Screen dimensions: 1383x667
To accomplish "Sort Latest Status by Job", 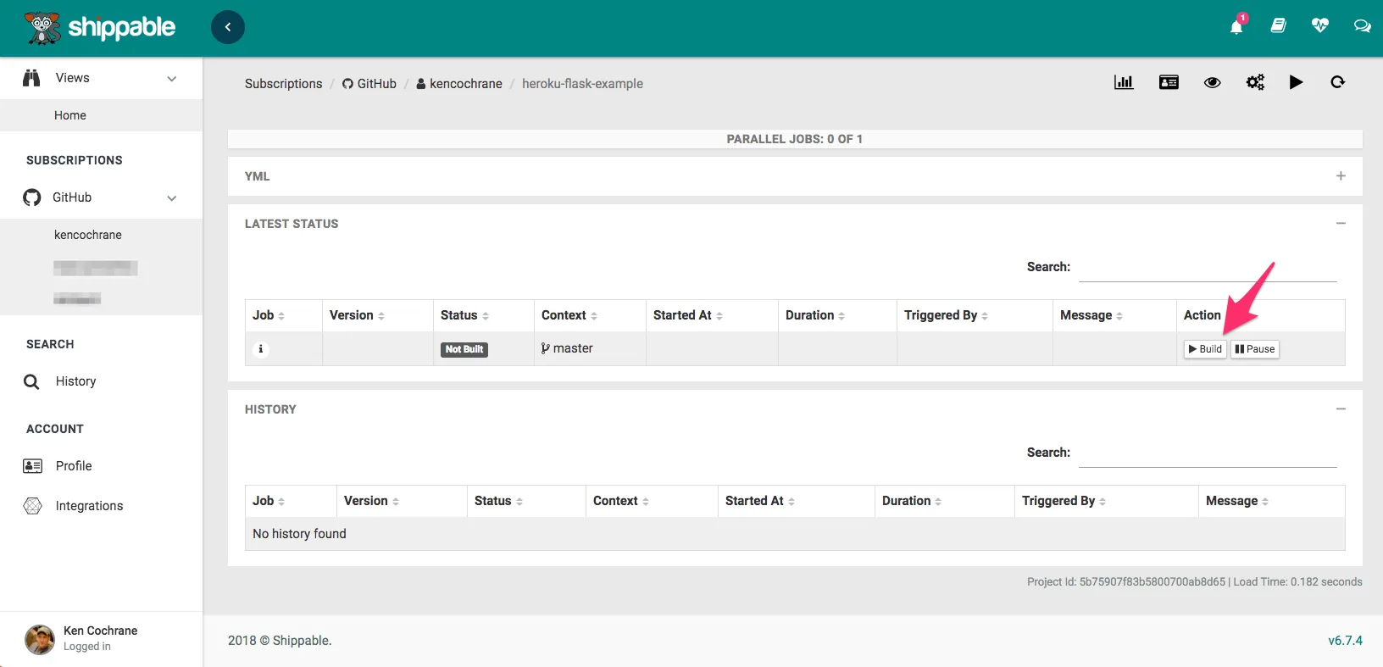I will pos(284,315).
